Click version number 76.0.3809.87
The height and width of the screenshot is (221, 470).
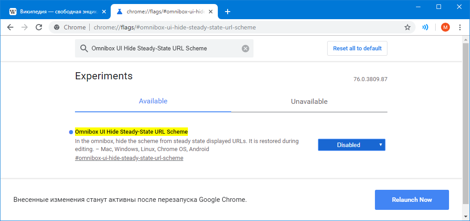[370, 80]
